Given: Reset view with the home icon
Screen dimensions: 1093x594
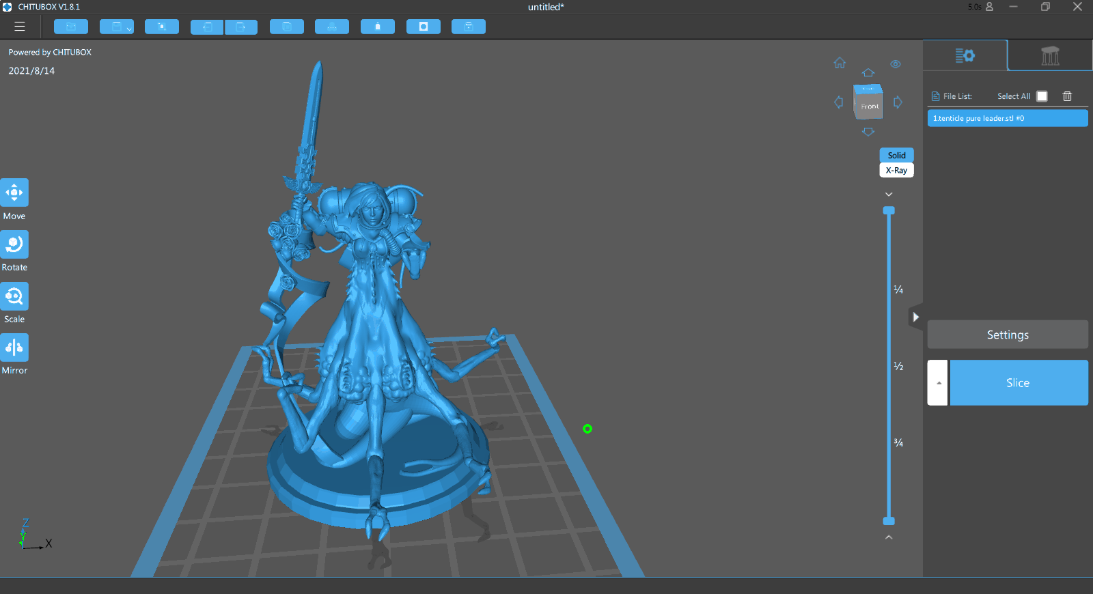Looking at the screenshot, I should pyautogui.click(x=840, y=63).
